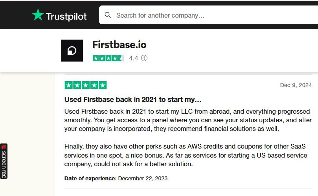Click the paragraph mentioning AWS credits
Screen dimensions: 318x196
[186, 155]
